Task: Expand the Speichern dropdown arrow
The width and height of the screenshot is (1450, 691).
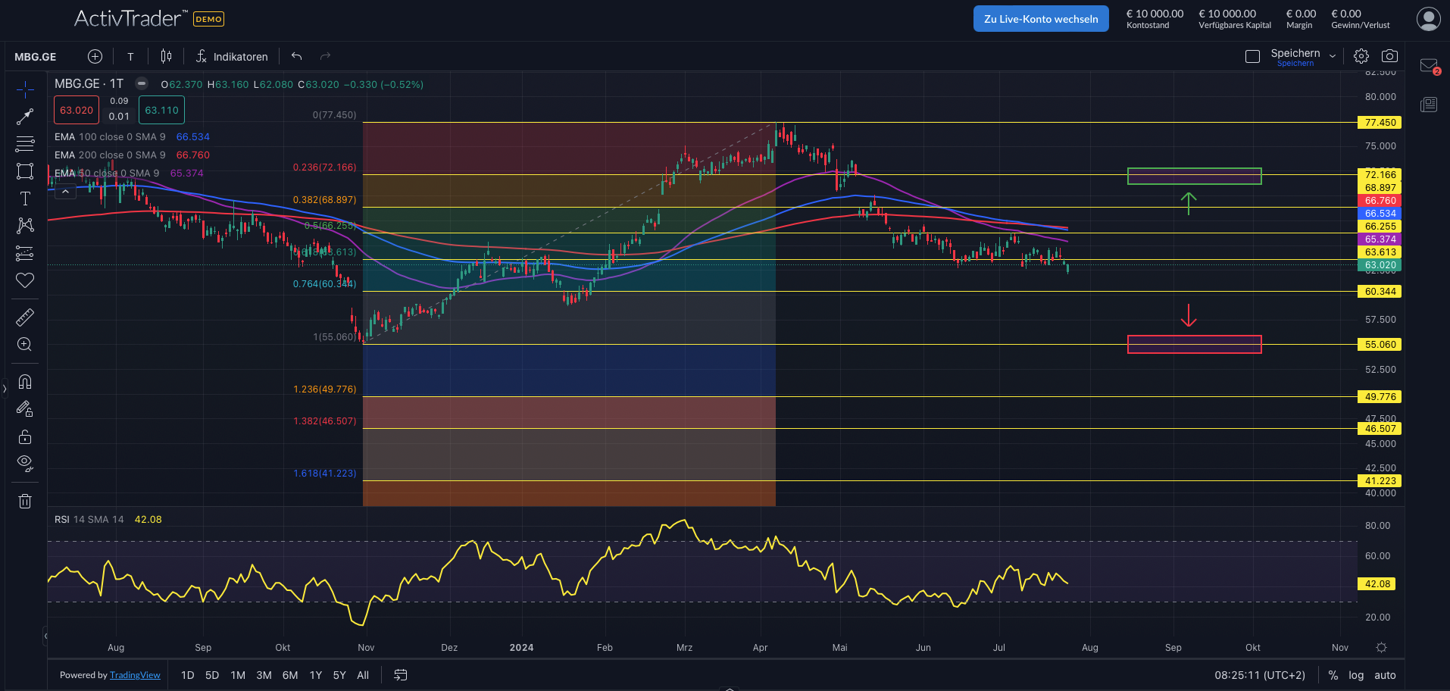Action: pos(1333,56)
